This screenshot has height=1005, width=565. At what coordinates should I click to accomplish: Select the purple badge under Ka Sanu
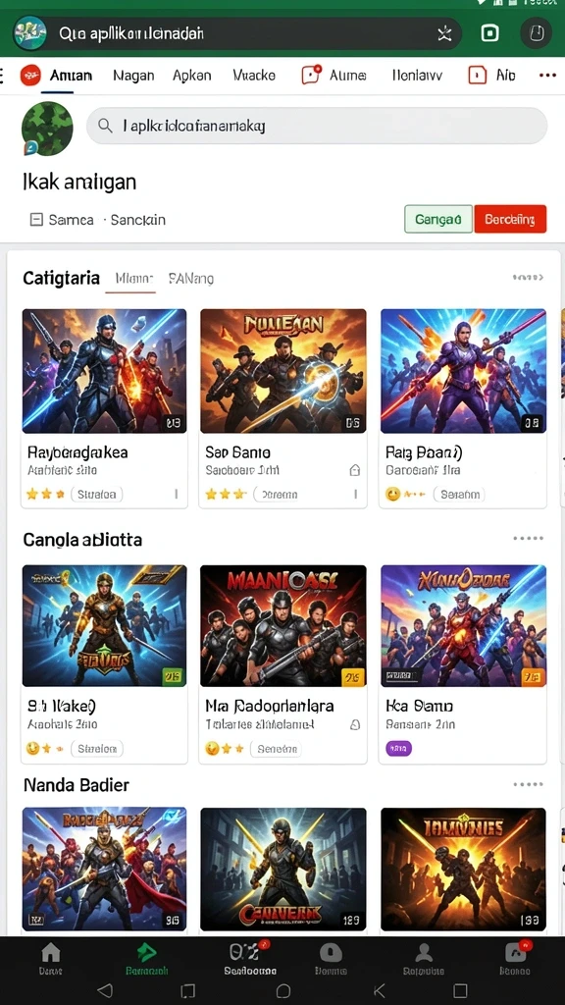click(x=398, y=747)
